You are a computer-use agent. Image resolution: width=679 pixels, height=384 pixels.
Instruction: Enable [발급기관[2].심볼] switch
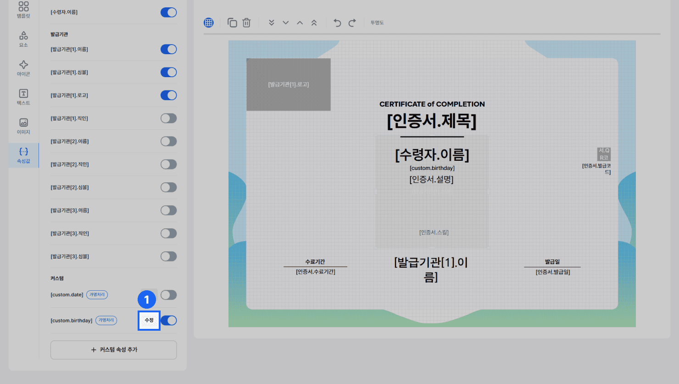click(168, 187)
